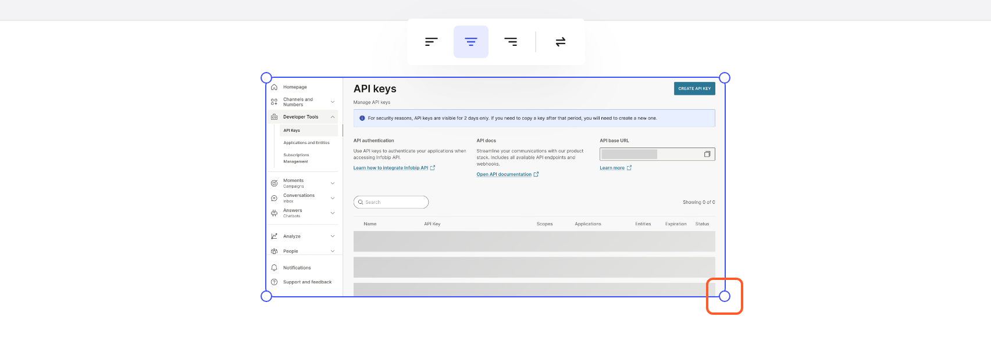Expand the Analyze chevron
This screenshot has height=345, width=991.
(x=333, y=236)
